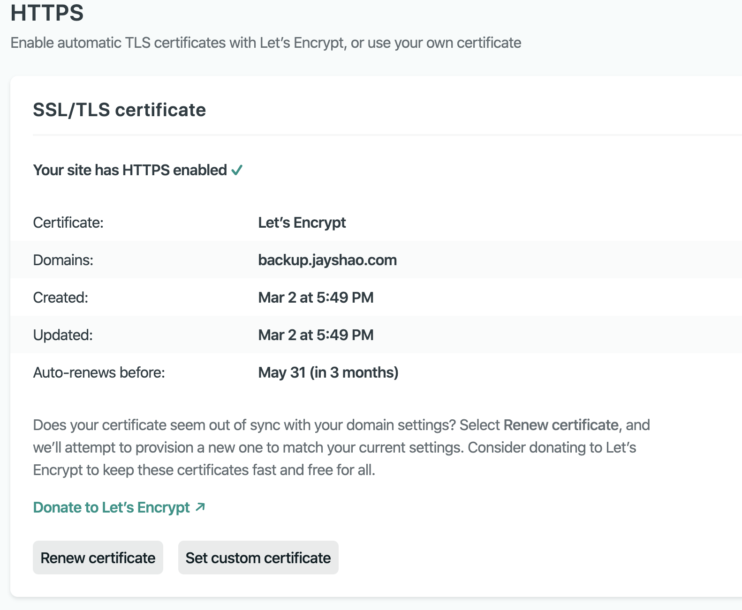This screenshot has width=742, height=610.
Task: Click the green HTTPS enabled checkmark icon
Action: point(237,170)
